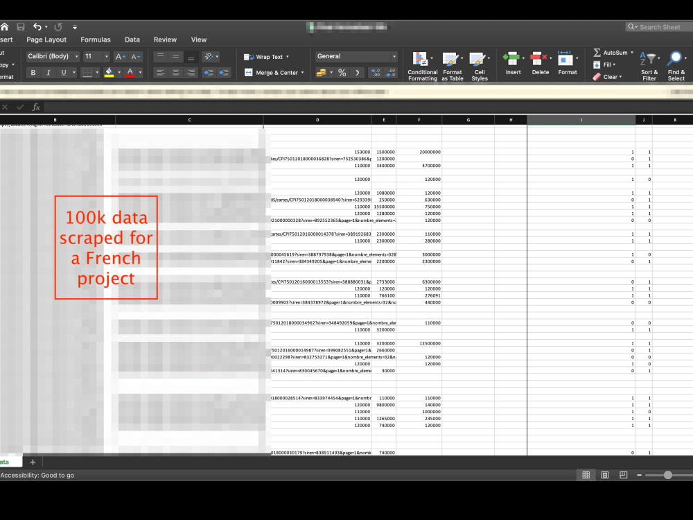693x520 pixels.
Task: Apply yellow fill color swatch
Action: click(109, 73)
